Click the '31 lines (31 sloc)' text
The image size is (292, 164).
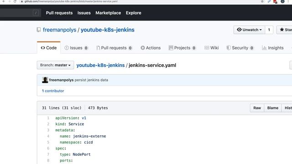click(x=62, y=108)
